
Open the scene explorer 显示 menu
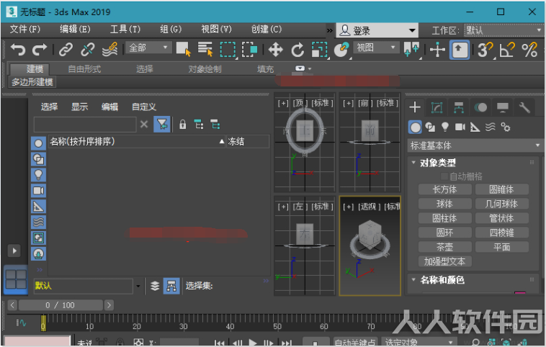click(x=79, y=107)
